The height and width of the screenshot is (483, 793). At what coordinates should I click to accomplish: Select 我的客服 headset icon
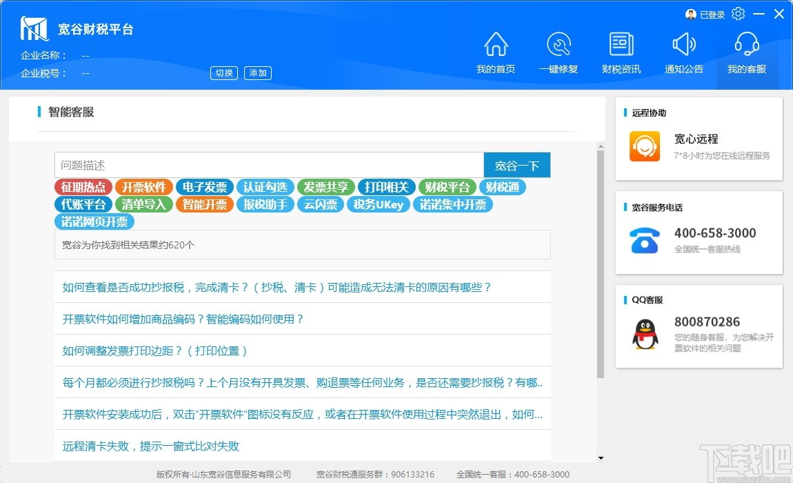point(747,44)
